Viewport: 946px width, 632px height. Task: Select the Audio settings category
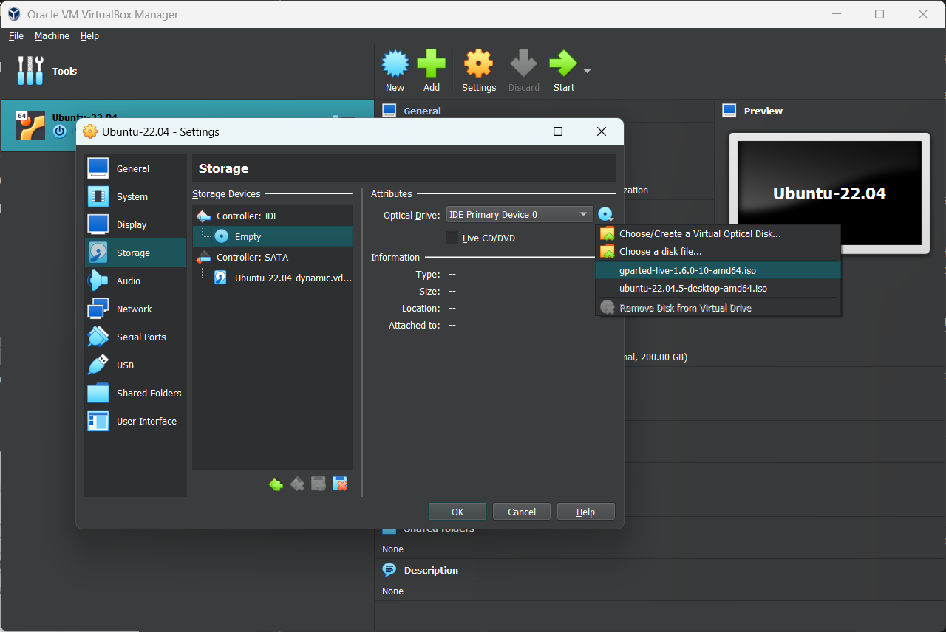135,281
